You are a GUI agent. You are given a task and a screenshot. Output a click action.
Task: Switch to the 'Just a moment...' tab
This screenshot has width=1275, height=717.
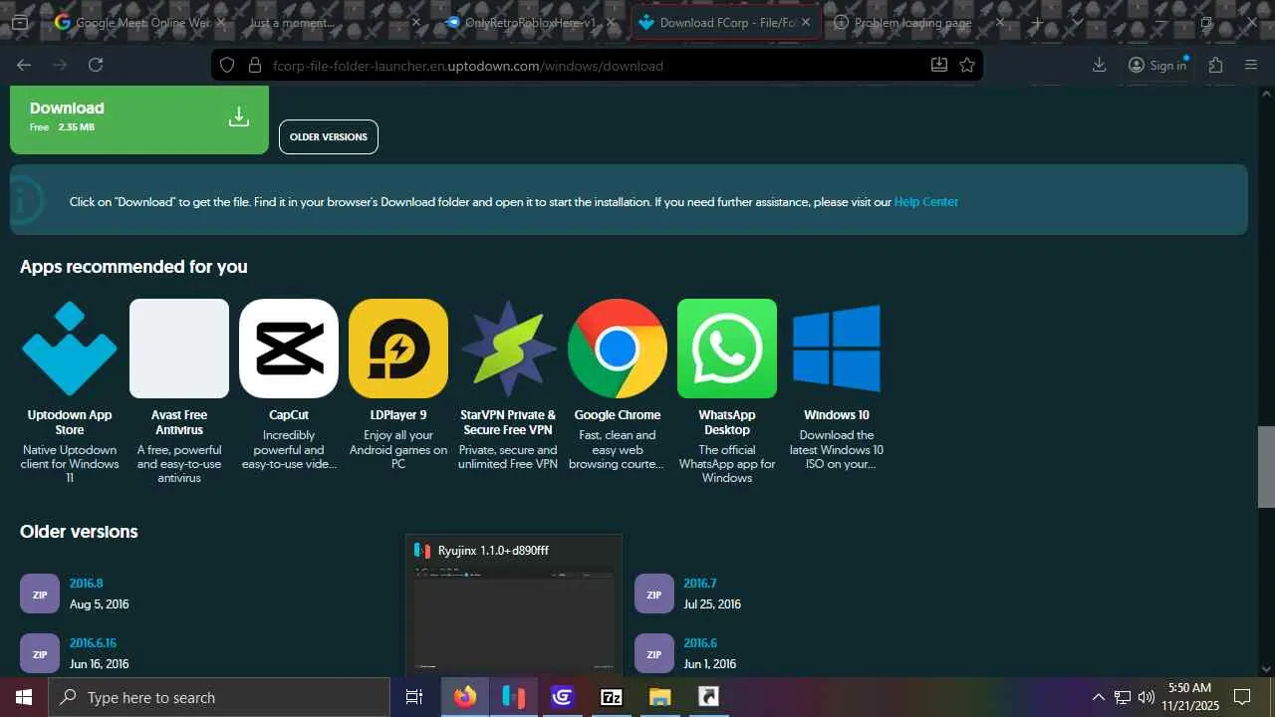334,22
